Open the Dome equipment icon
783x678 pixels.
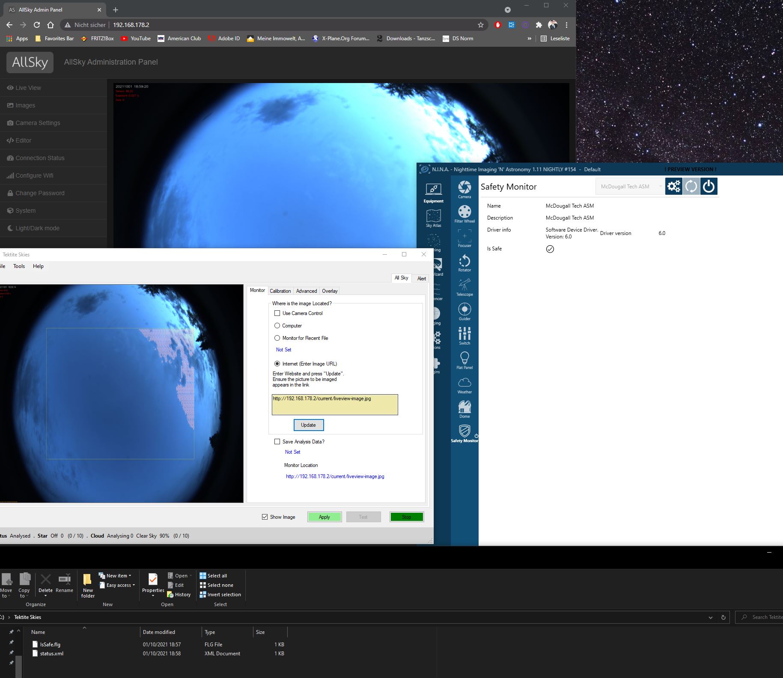click(464, 409)
